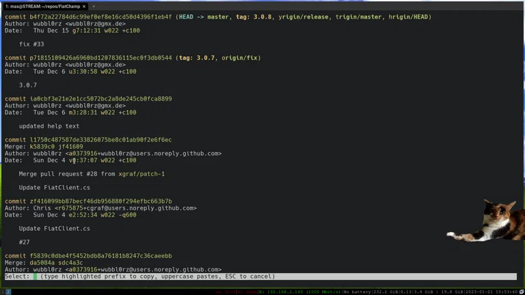Click 'xgraf/patch-1' in merge message
Screen dimensions: 525x295
tap(142, 174)
